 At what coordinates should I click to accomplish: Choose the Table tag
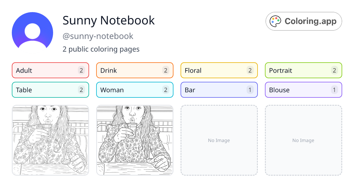click(50, 90)
